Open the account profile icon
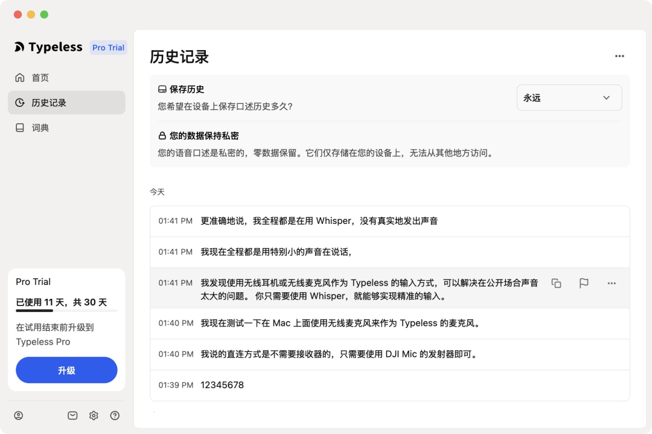The height and width of the screenshot is (434, 652). click(19, 415)
